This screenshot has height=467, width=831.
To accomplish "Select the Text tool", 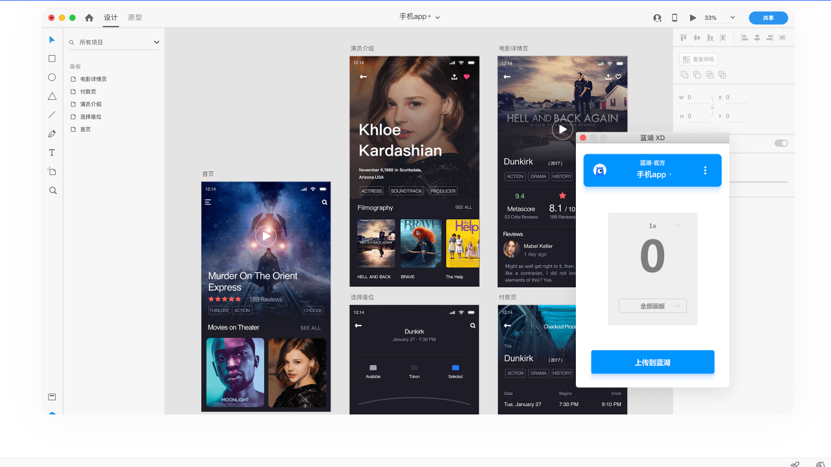I will [52, 152].
